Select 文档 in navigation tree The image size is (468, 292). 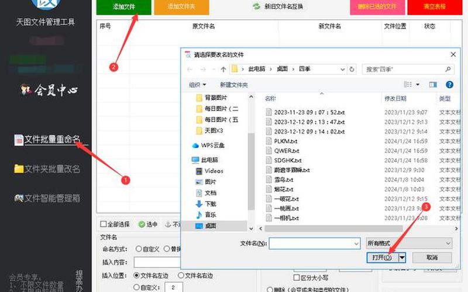(x=206, y=193)
